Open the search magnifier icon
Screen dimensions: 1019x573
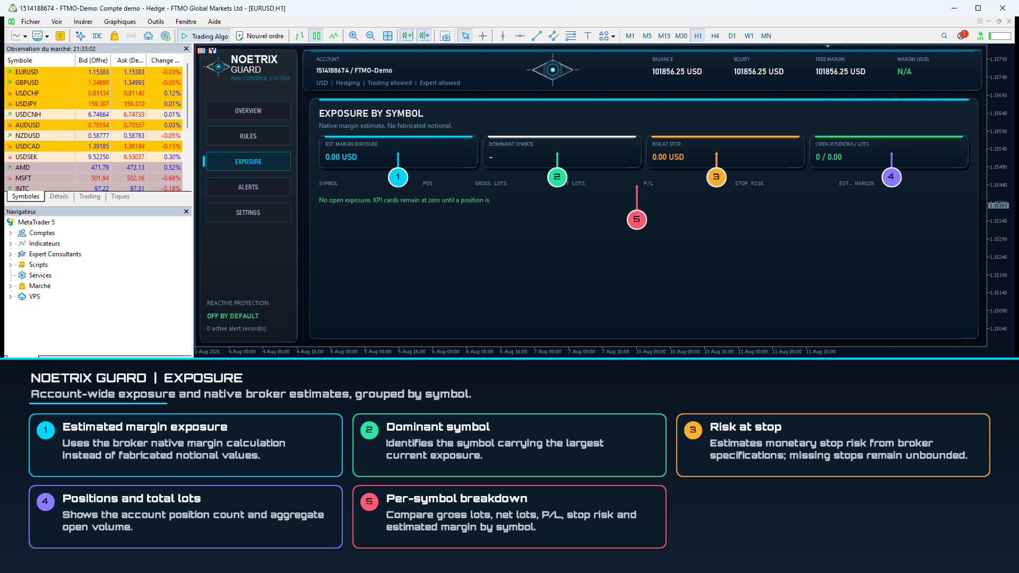point(944,36)
